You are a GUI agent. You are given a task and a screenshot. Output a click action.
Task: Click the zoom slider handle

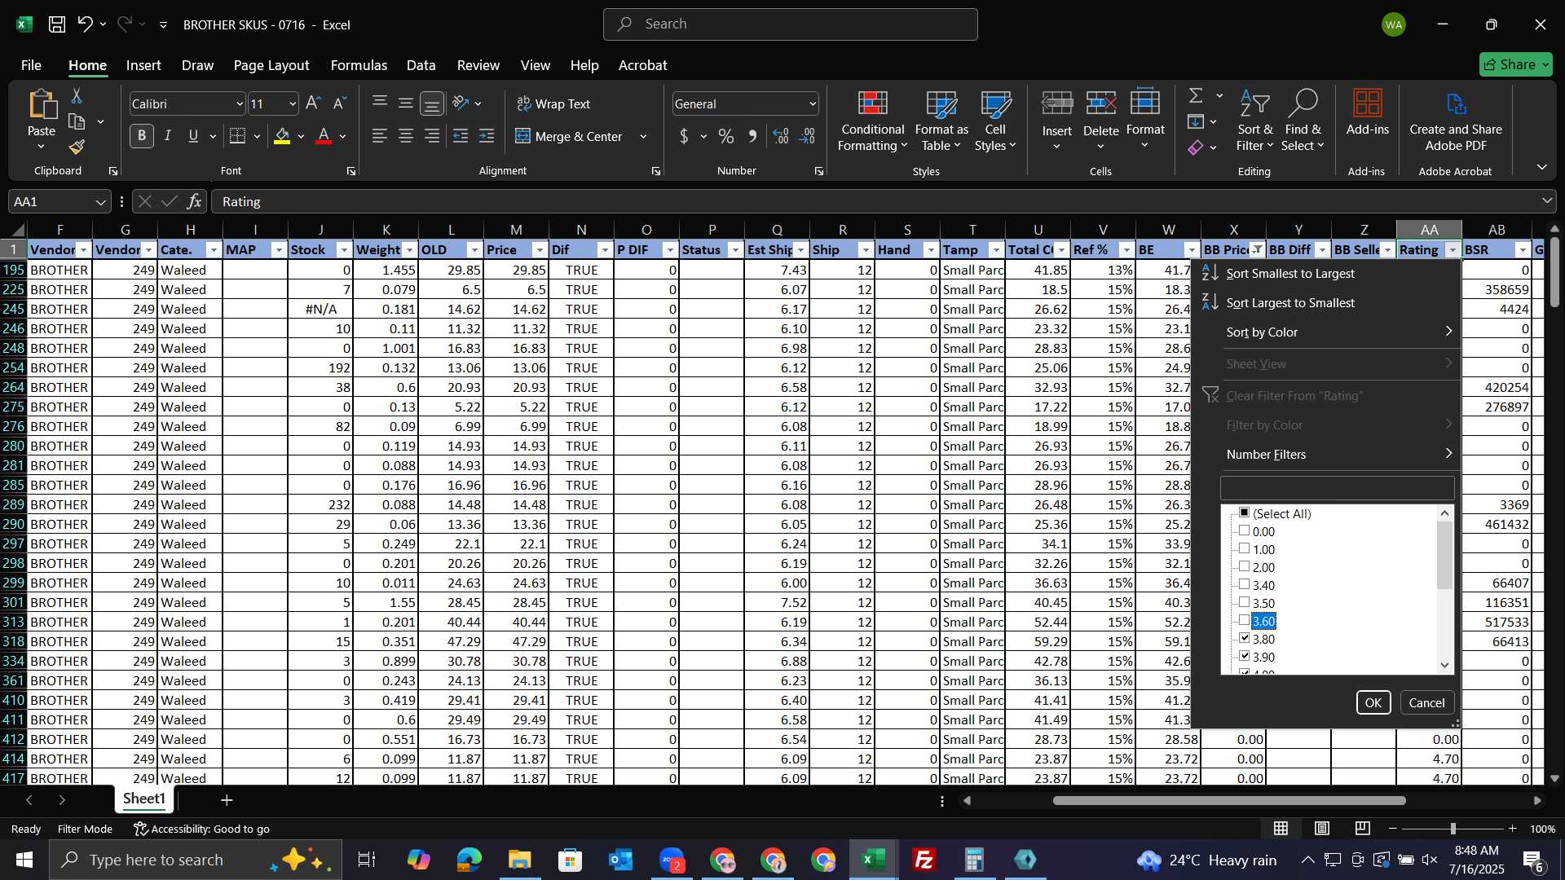[1453, 829]
